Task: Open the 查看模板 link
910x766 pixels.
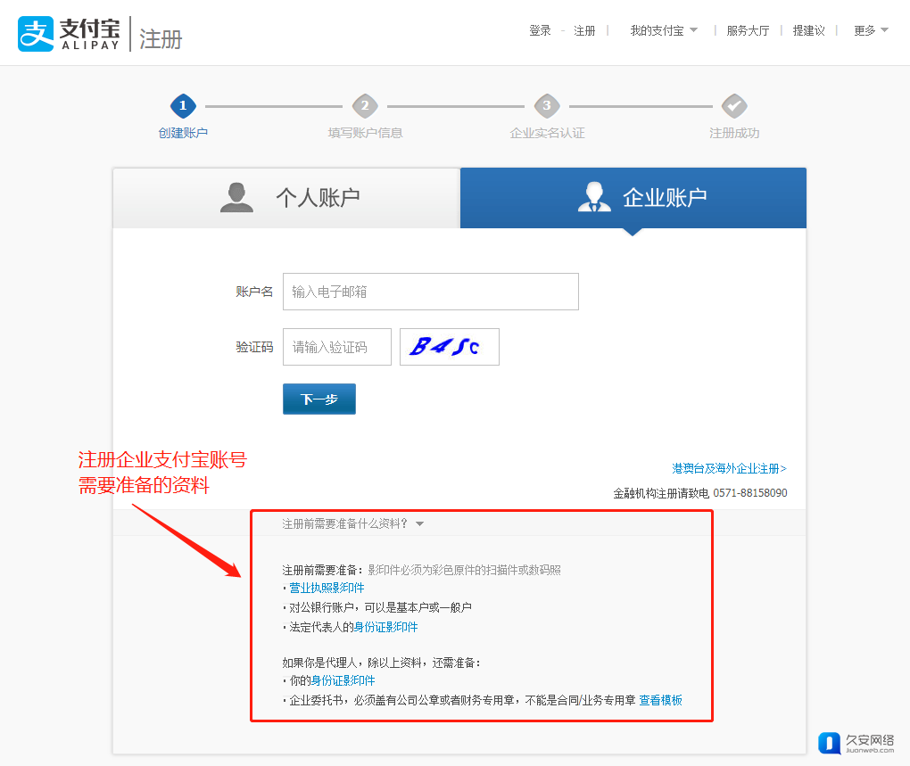Action: (660, 700)
